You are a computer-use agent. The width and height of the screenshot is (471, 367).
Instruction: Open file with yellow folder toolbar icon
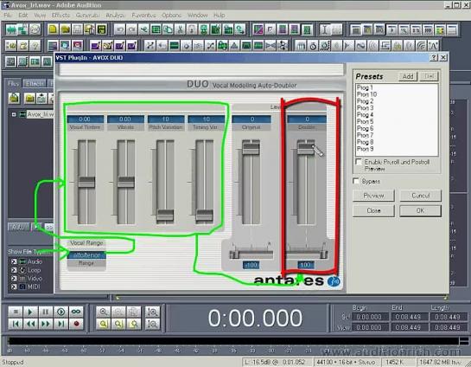pyautogui.click(x=65, y=29)
